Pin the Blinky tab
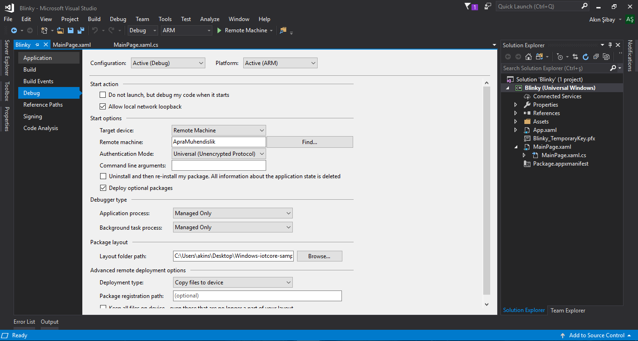638x341 pixels. (x=37, y=45)
